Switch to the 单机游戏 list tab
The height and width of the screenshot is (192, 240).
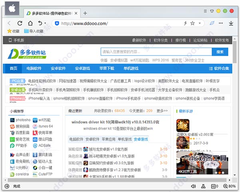[124, 139]
